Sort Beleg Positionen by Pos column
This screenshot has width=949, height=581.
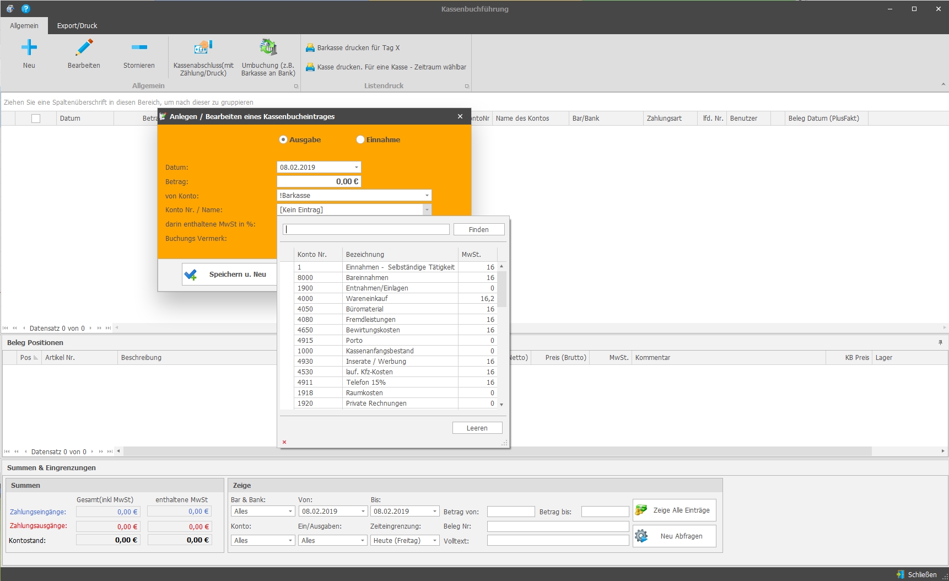[x=29, y=358]
